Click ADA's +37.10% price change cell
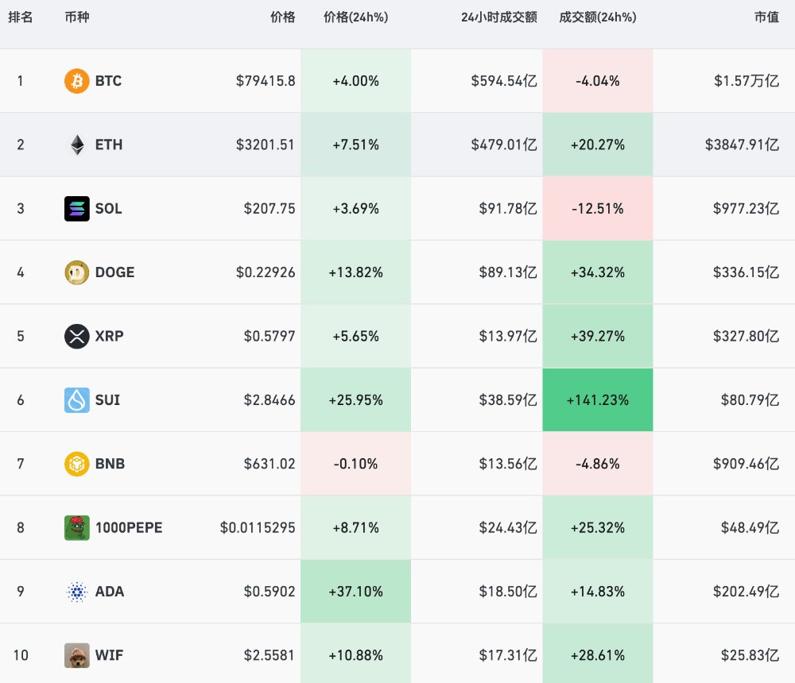795x683 pixels. coord(355,592)
